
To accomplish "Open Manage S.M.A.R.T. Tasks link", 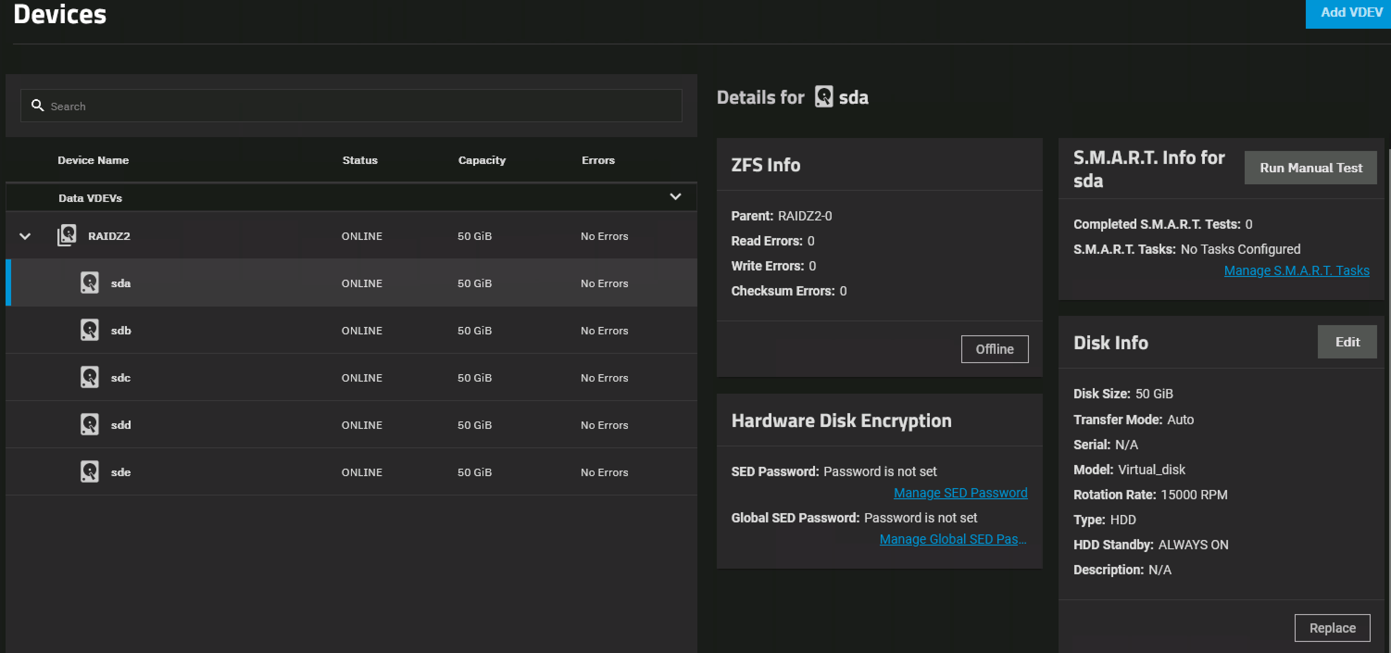I will coord(1296,270).
